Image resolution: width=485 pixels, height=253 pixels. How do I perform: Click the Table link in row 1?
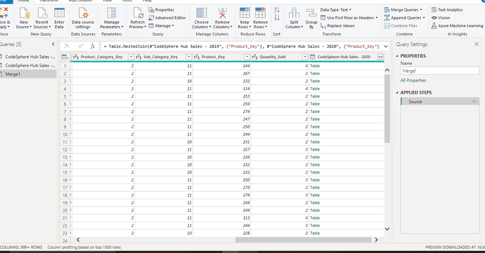tap(315, 66)
